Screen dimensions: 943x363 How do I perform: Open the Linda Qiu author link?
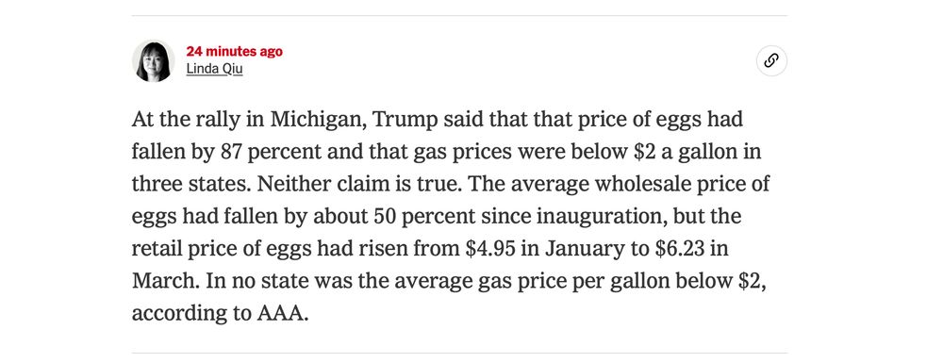214,69
